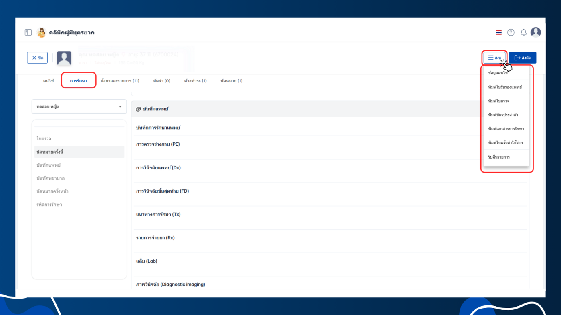Switch to the คนไข้ tab
The image size is (561, 315).
pyautogui.click(x=48, y=81)
